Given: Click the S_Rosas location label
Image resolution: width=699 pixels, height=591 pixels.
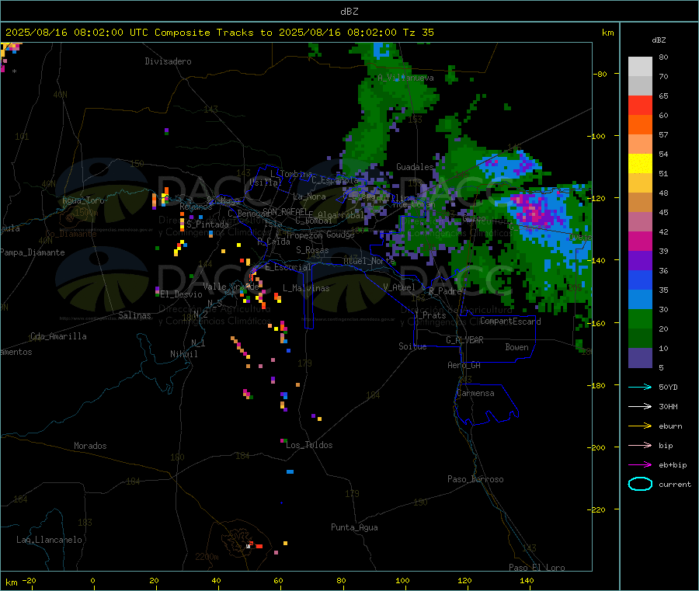Looking at the screenshot, I should point(312,250).
